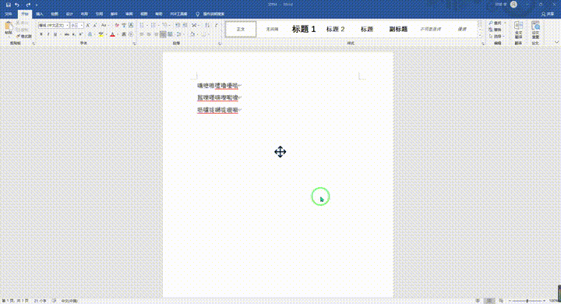Switch to the 视图 (View) ribbon tab
561x304 pixels.
pos(144,14)
